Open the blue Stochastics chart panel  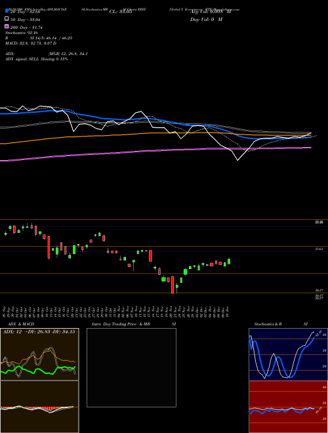pyautogui.click(x=288, y=354)
